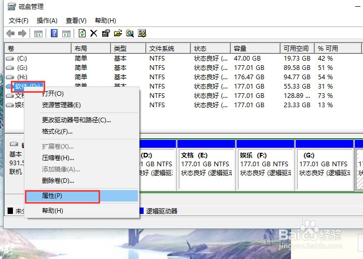Open the 文件(F) menu
This screenshot has width=363, height=259.
tap(19, 21)
